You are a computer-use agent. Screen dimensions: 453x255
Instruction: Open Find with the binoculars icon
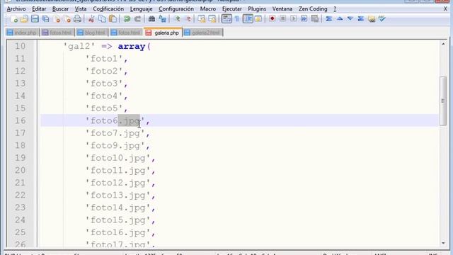point(151,19)
